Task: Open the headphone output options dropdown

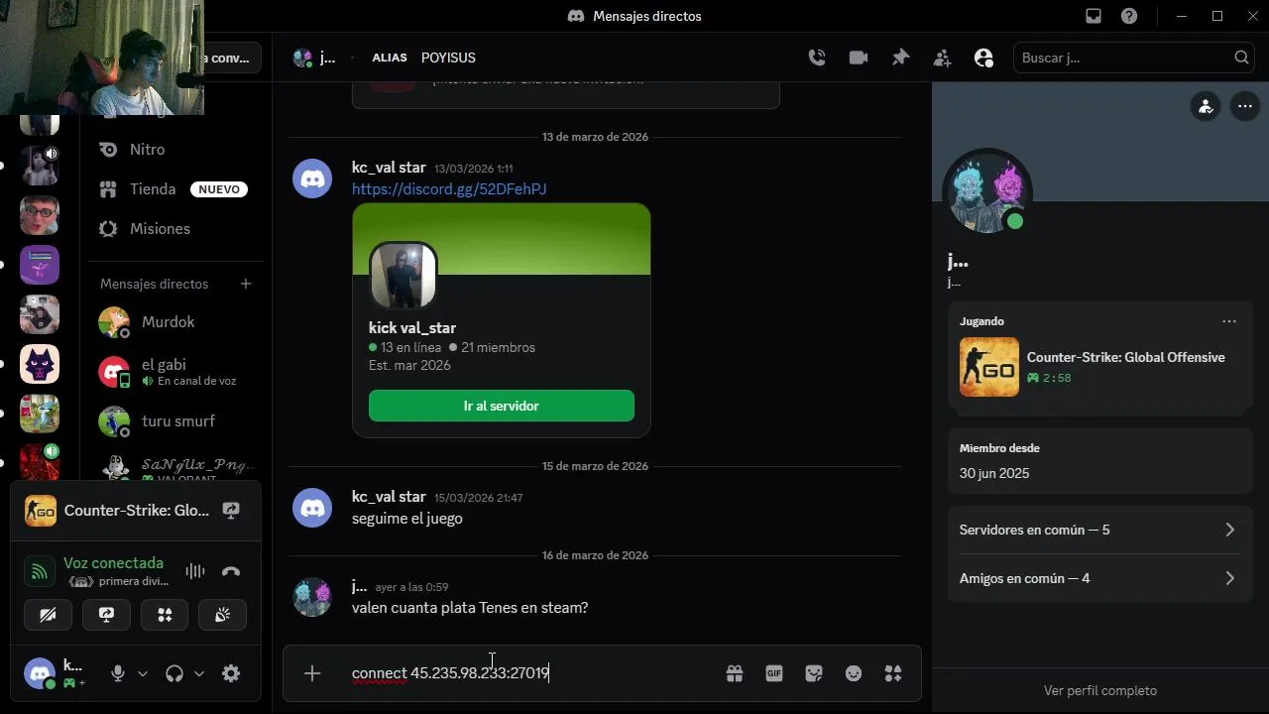Action: (x=198, y=673)
